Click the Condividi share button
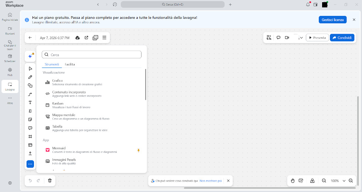The width and height of the screenshot is (362, 192). click(342, 38)
